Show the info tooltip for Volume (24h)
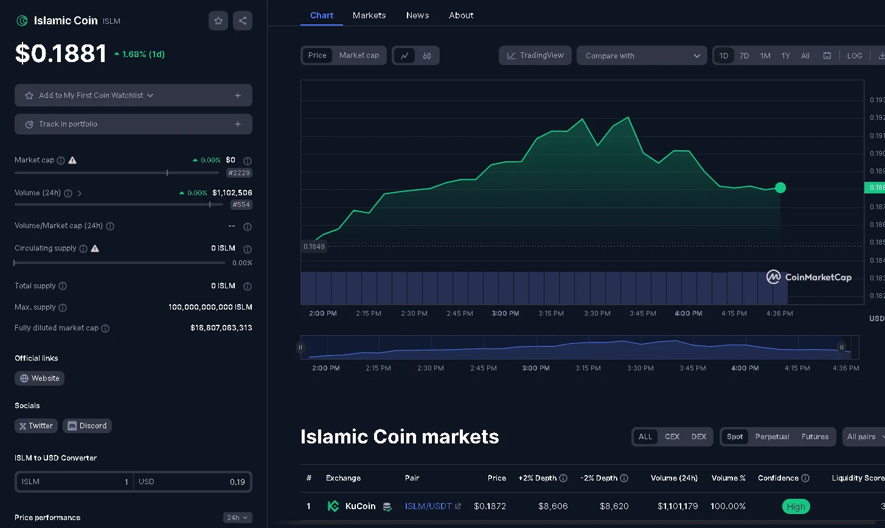 (68, 193)
